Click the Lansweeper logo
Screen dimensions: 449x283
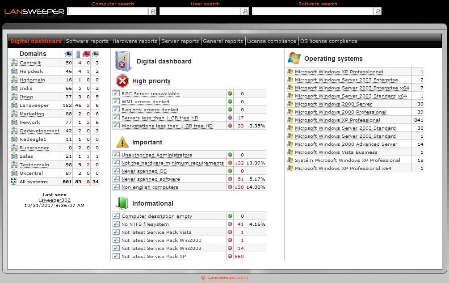34,12
